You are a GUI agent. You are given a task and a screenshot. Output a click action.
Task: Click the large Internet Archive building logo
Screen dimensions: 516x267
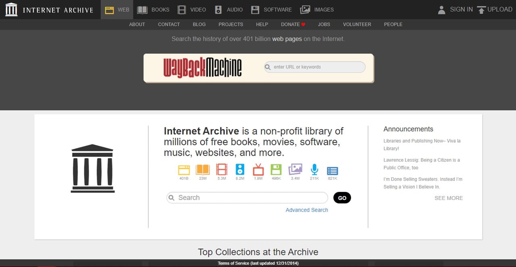click(93, 168)
